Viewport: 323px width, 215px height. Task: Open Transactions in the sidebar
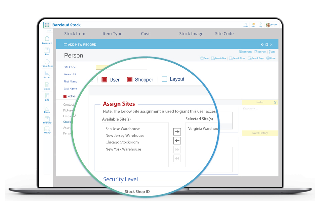47,63
